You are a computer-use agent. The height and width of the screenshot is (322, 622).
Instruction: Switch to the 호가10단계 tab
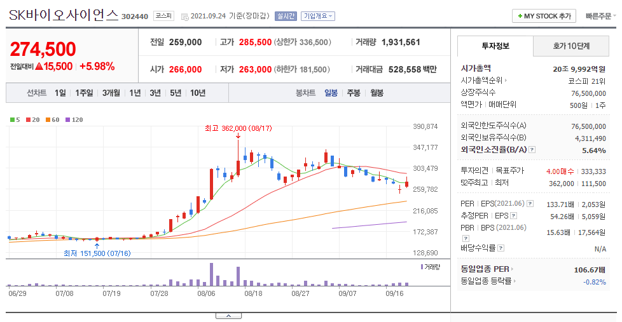(x=571, y=46)
